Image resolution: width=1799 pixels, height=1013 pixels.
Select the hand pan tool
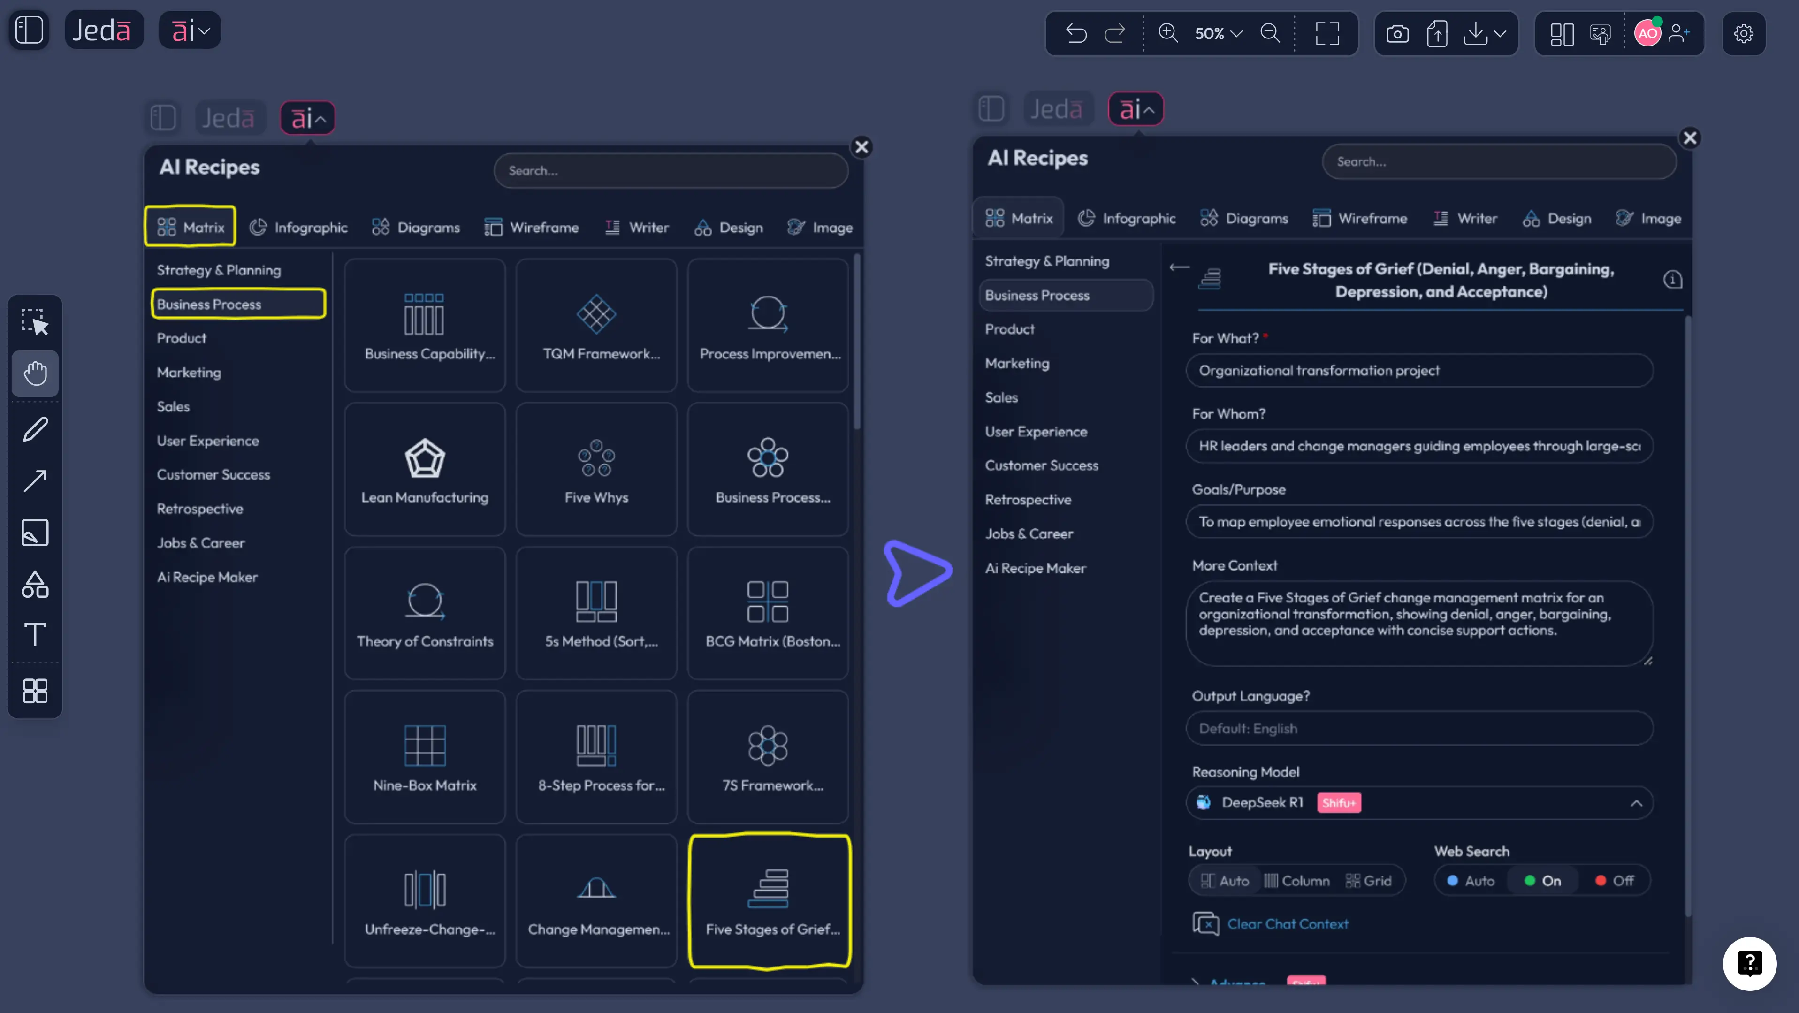[x=35, y=373]
